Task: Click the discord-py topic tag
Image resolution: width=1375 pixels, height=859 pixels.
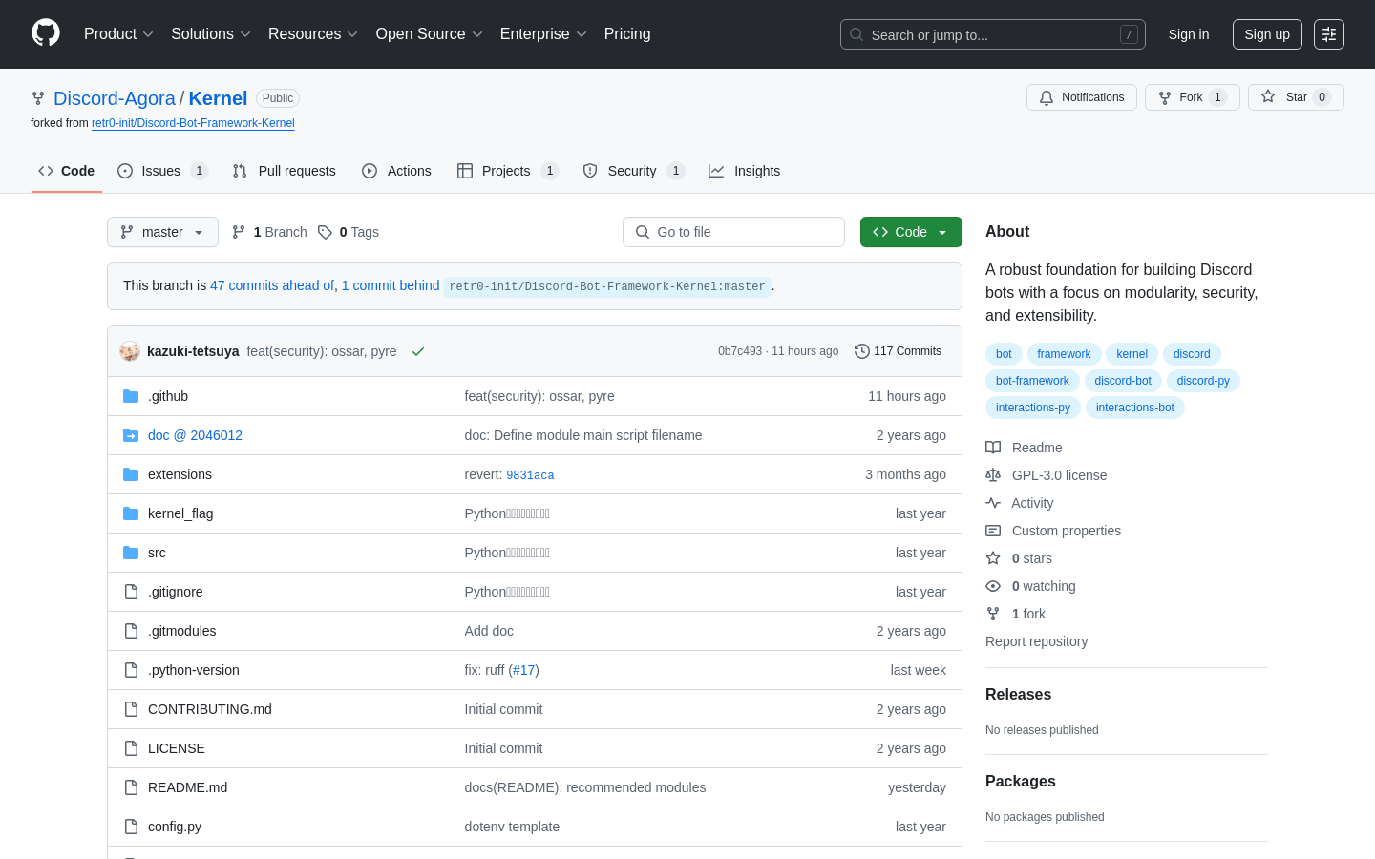Action: click(1203, 381)
